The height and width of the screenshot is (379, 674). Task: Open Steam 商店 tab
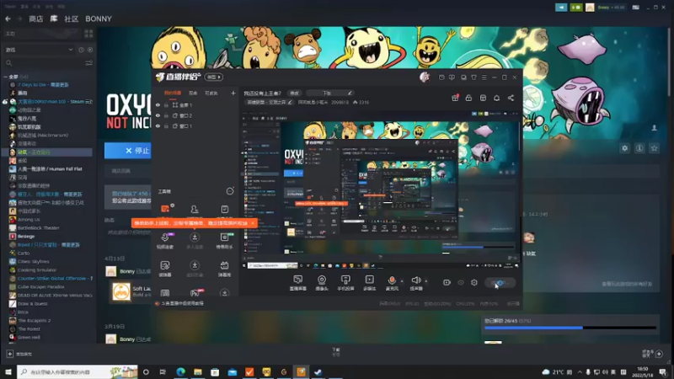tap(35, 19)
